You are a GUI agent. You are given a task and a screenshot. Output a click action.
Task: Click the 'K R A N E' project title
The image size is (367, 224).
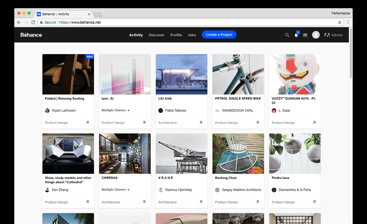coord(166,178)
